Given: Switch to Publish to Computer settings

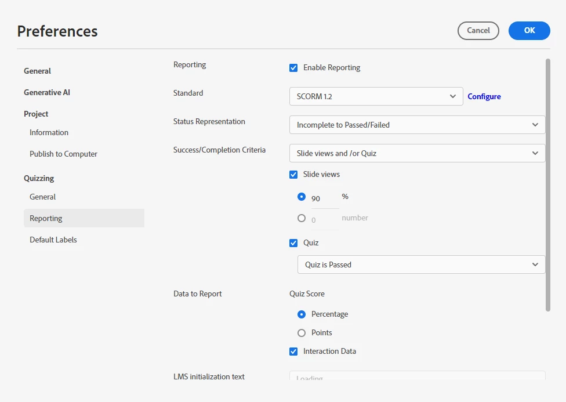Looking at the screenshot, I should (x=63, y=154).
